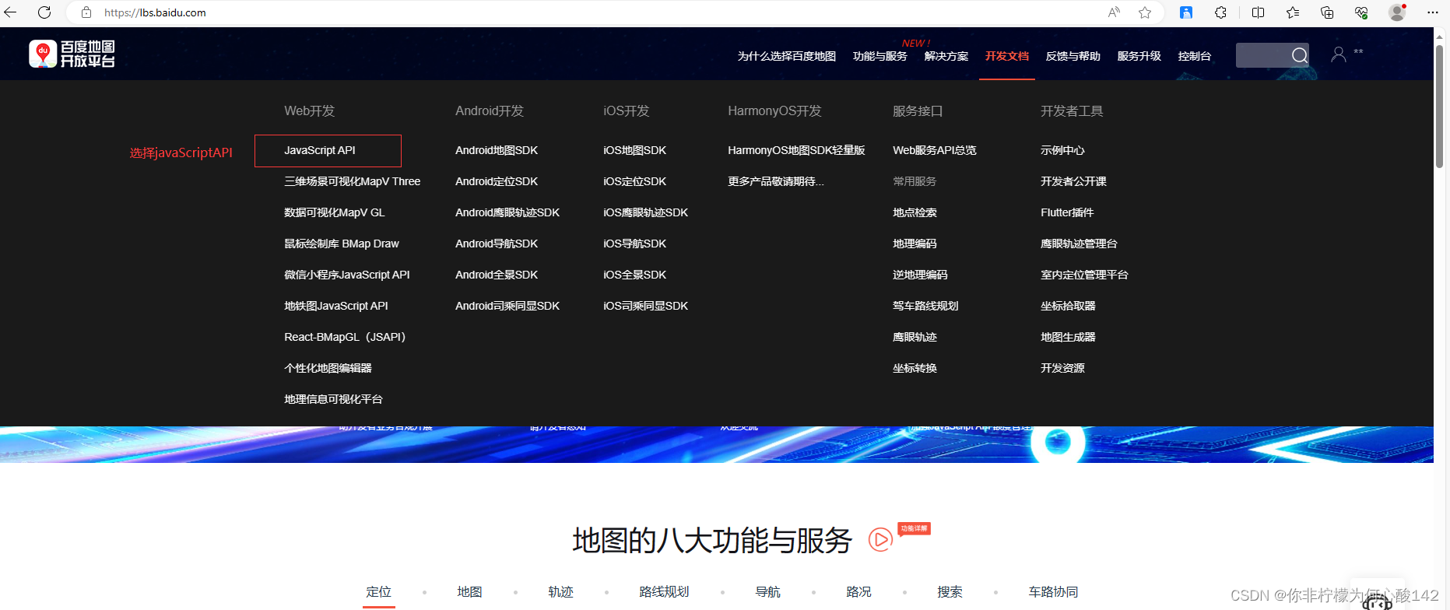This screenshot has height=610, width=1450.
Task: Open 地铁图JavaScript API
Action: (335, 306)
